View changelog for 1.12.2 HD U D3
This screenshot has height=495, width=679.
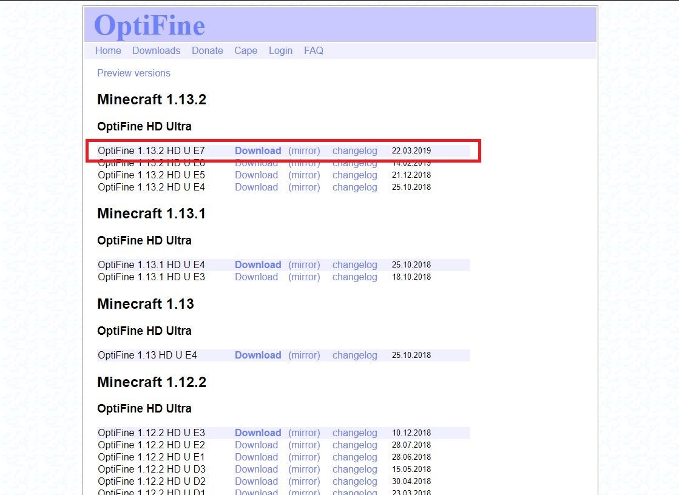click(354, 469)
